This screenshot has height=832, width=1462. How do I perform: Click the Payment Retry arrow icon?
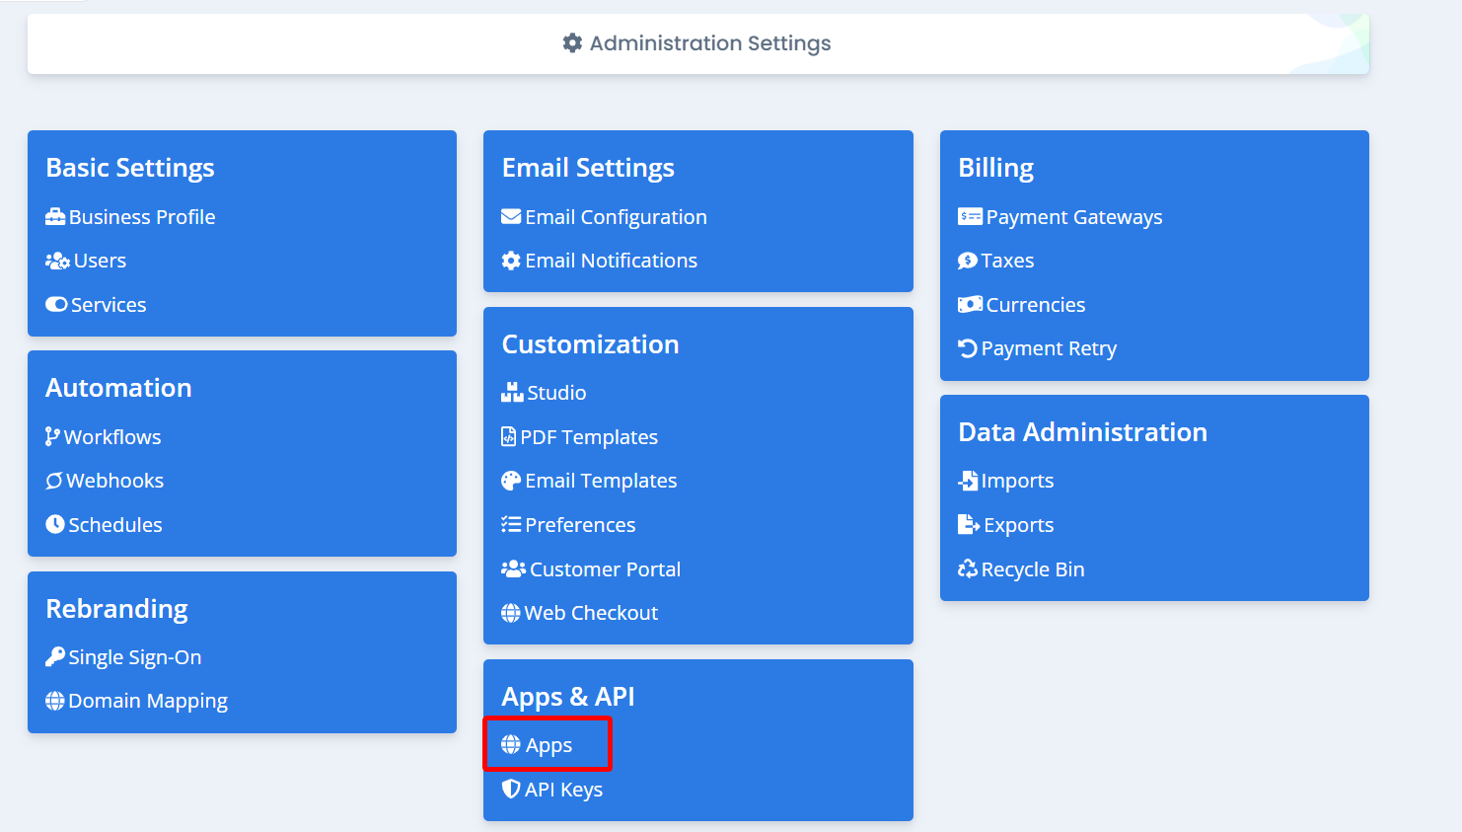click(968, 348)
